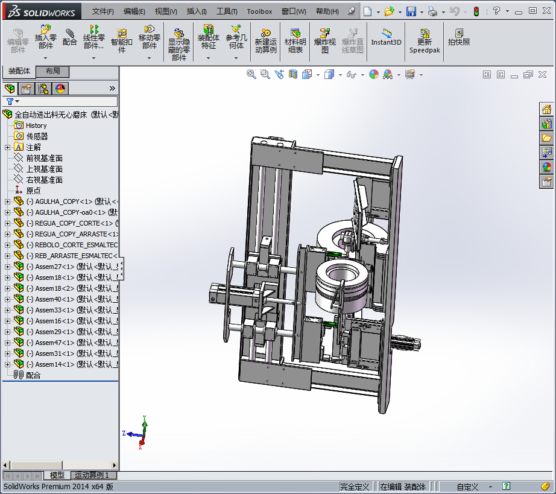The height and width of the screenshot is (494, 556).
Task: Open the 插入(I) menu
Action: (x=197, y=11)
